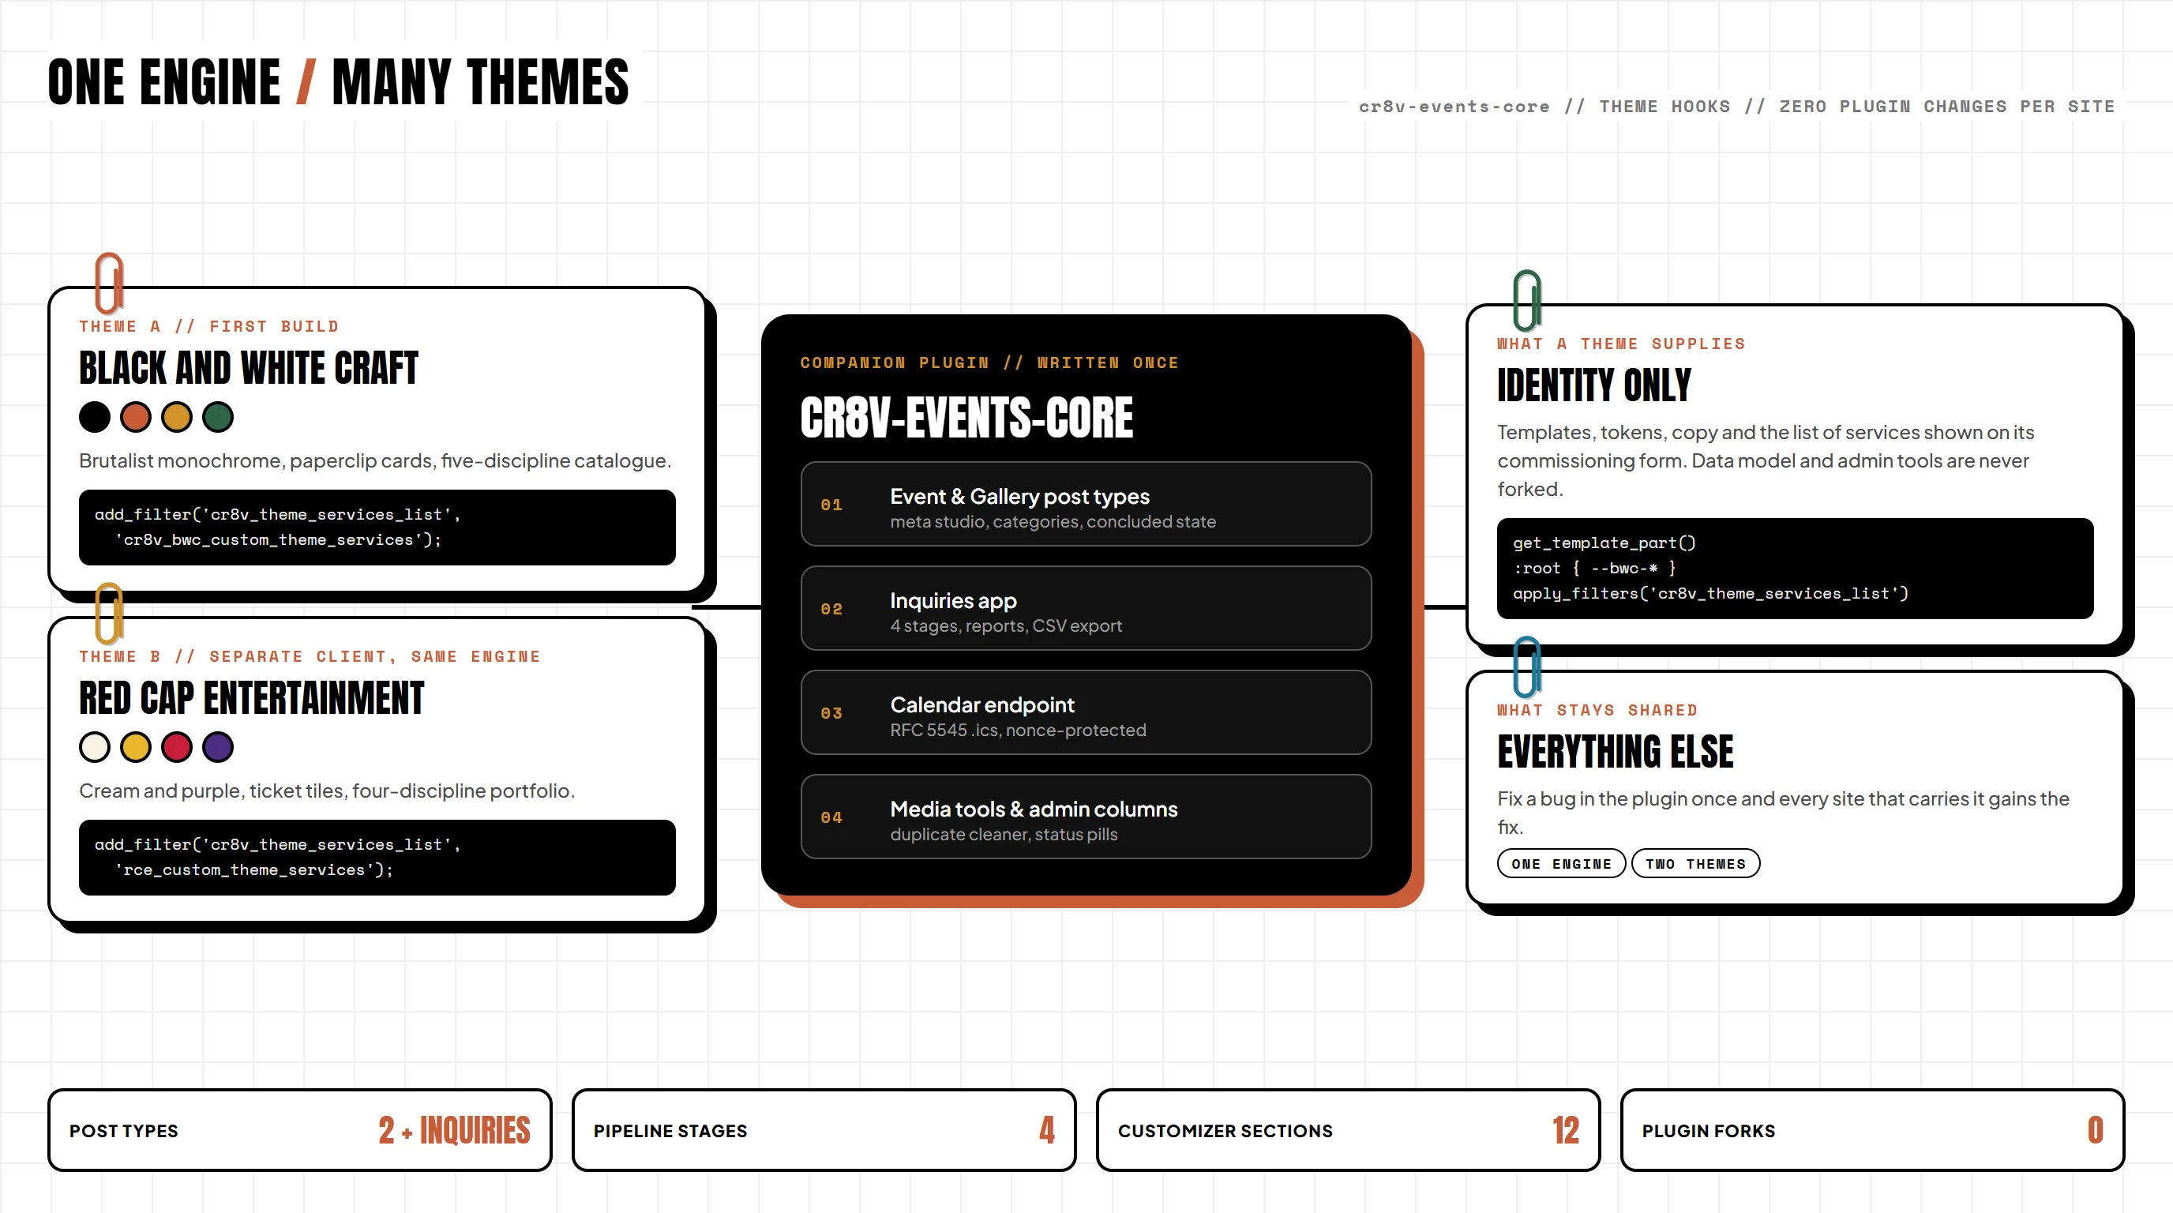Click the TWO THEMES pill tag
Image resolution: width=2173 pixels, height=1213 pixels.
[x=1695, y=863]
